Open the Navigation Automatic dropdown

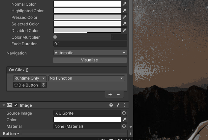tap(90, 53)
